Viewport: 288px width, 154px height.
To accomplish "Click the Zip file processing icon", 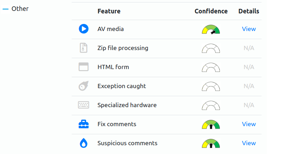I will [x=83, y=48].
